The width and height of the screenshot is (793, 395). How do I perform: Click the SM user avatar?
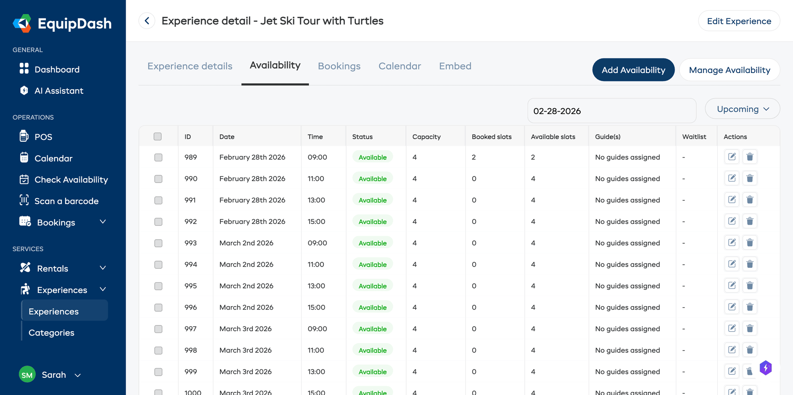[x=27, y=375]
